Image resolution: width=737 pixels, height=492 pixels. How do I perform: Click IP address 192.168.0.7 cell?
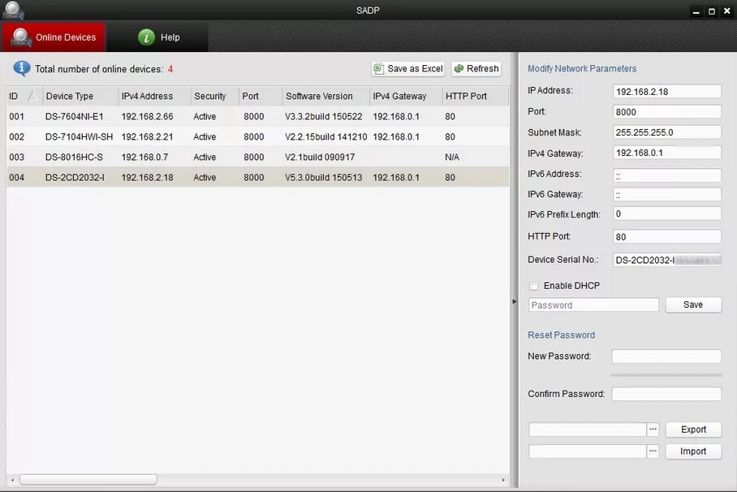[x=144, y=158]
